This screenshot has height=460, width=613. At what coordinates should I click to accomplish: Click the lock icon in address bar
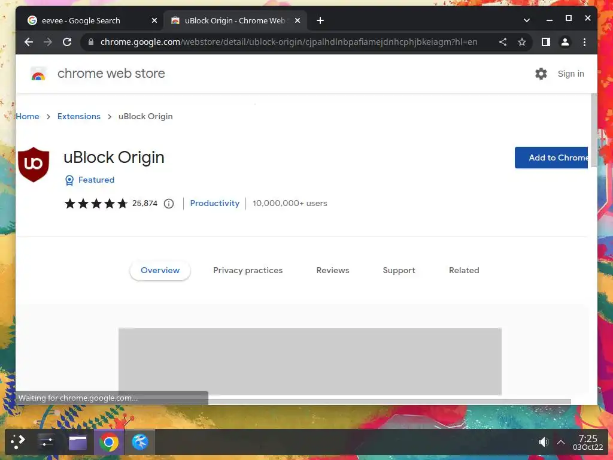(x=91, y=42)
